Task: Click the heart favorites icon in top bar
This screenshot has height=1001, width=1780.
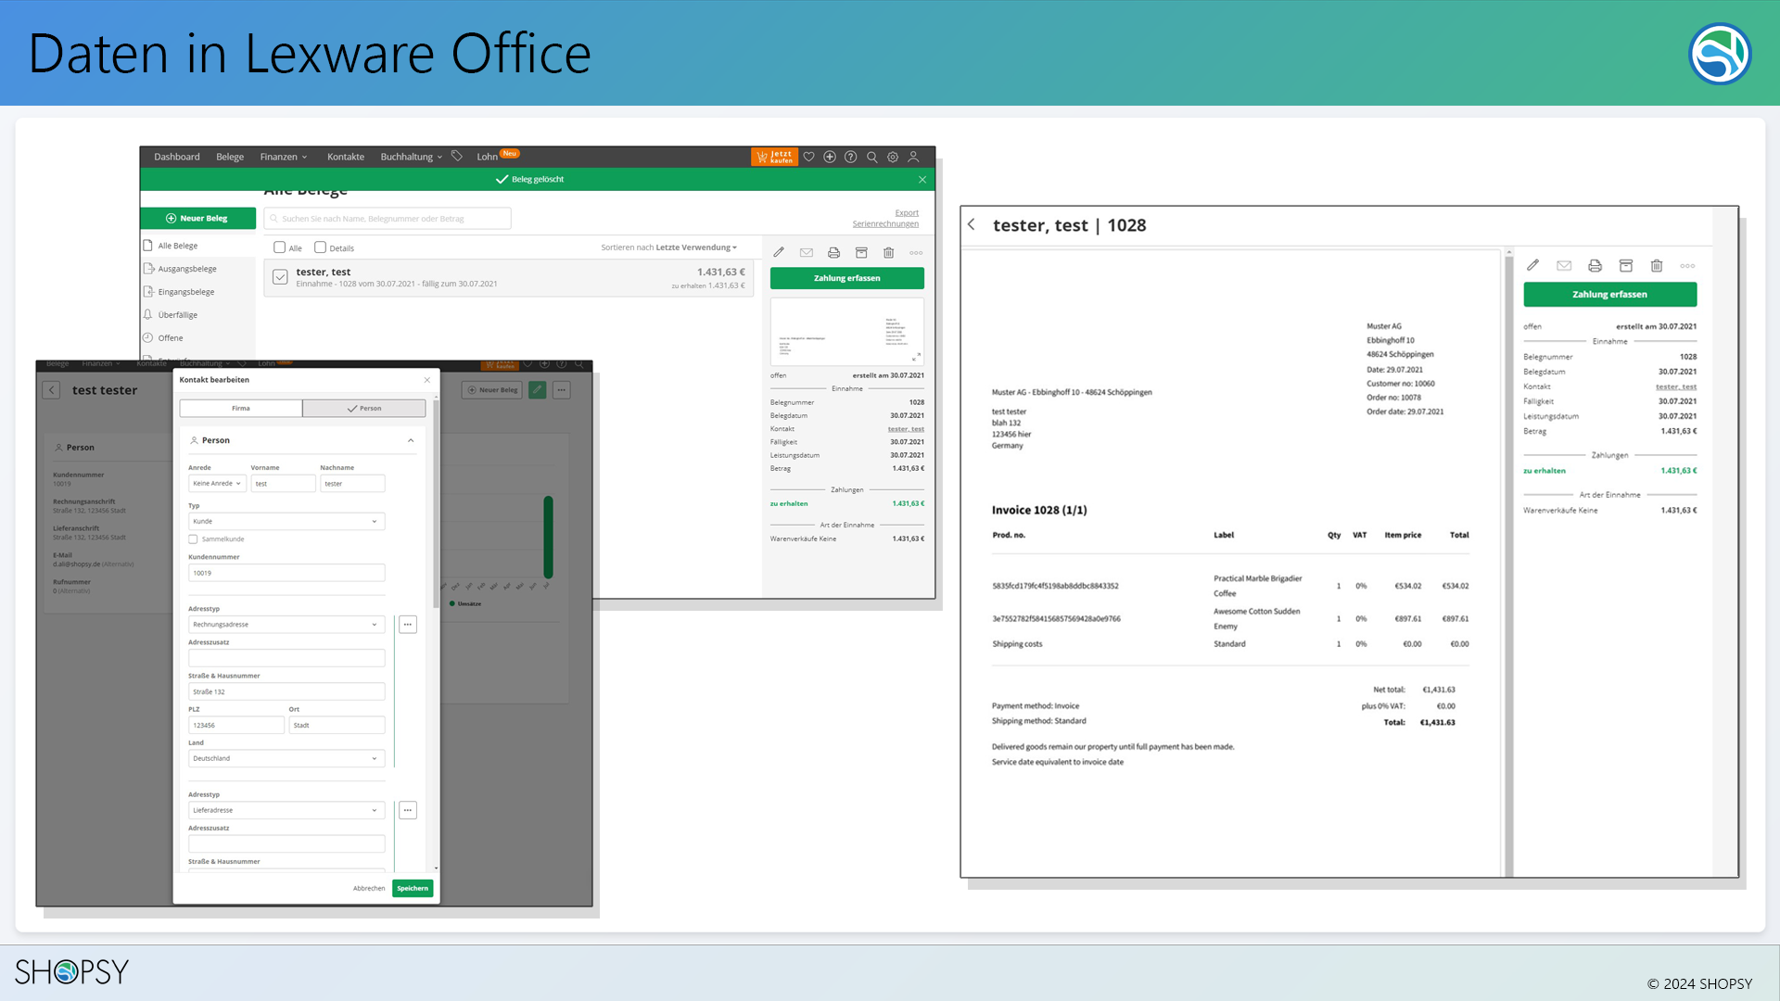Action: click(809, 157)
